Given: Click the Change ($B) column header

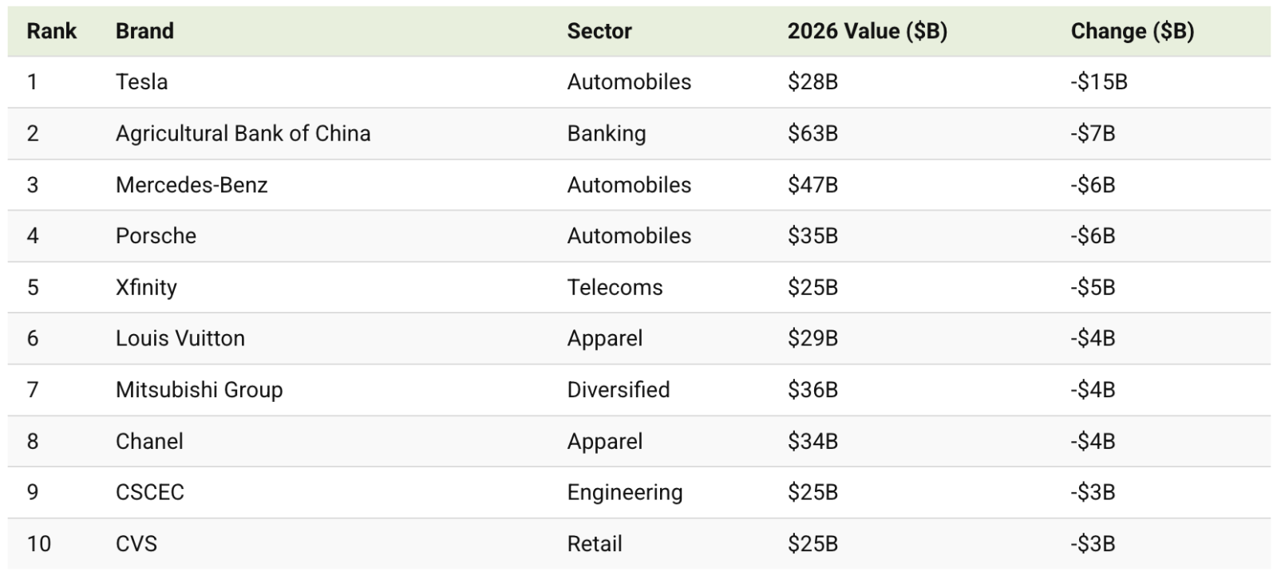Looking at the screenshot, I should point(1132,31).
